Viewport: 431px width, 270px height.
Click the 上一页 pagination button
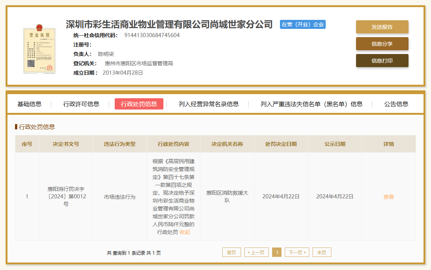coord(256,252)
